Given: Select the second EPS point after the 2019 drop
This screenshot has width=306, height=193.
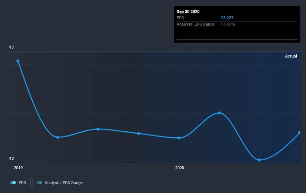Looking at the screenshot, I should [x=57, y=137].
